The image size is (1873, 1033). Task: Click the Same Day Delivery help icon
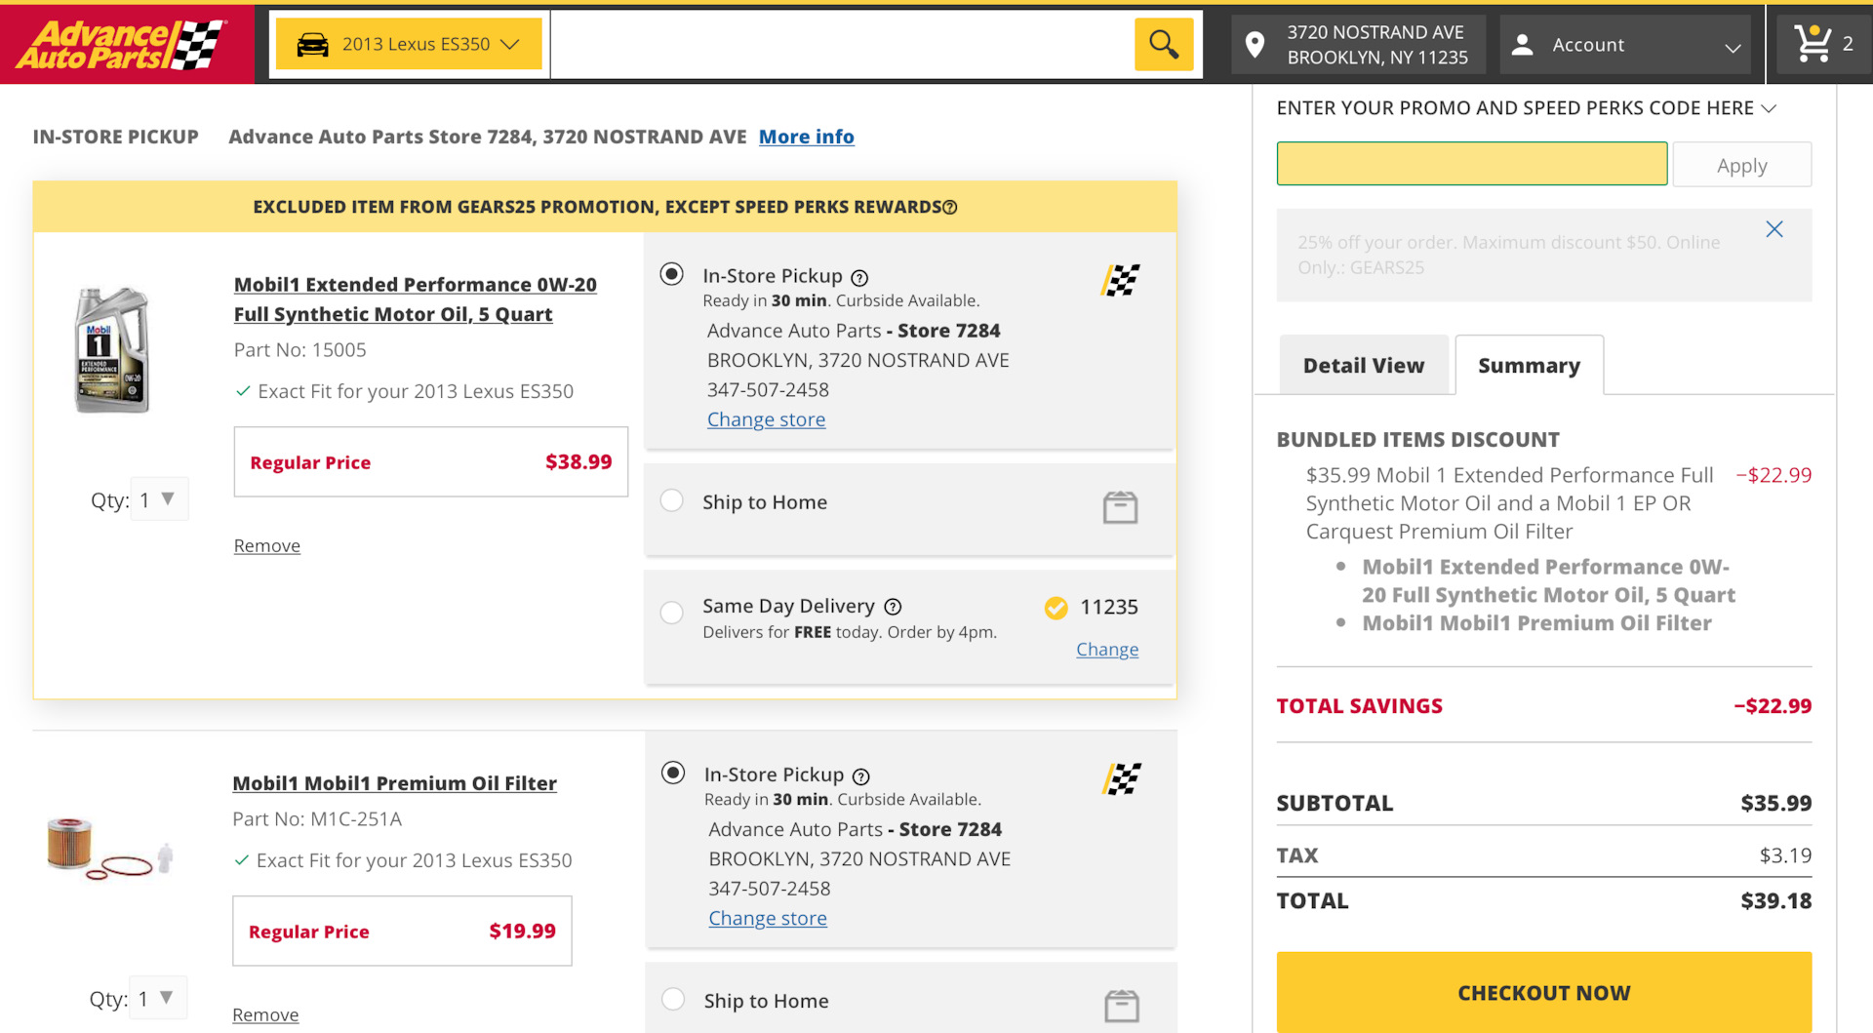click(x=893, y=607)
